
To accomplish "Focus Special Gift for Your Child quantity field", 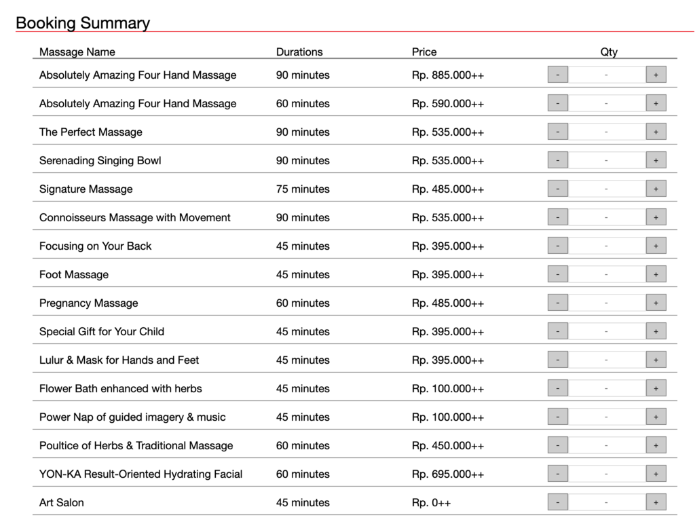I will pos(607,331).
